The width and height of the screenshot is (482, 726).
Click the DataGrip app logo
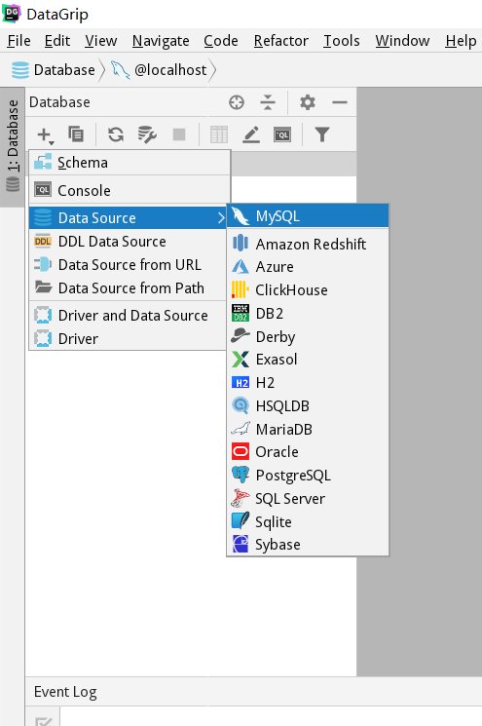(x=12, y=14)
